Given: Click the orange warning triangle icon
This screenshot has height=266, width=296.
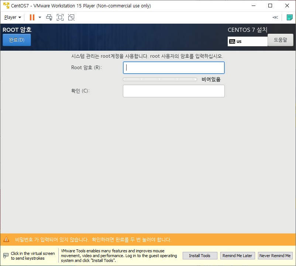Looking at the screenshot, I should click(6, 239).
